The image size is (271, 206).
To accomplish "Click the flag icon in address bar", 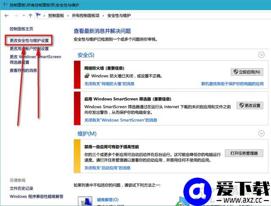I will click(38, 15).
